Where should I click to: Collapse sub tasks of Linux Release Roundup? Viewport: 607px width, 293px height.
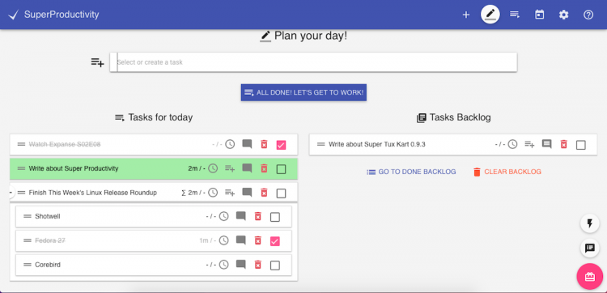(x=11, y=193)
